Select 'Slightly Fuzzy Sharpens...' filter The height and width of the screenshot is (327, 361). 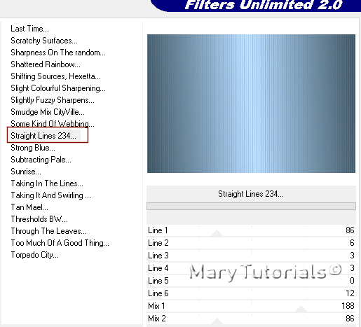click(x=53, y=100)
